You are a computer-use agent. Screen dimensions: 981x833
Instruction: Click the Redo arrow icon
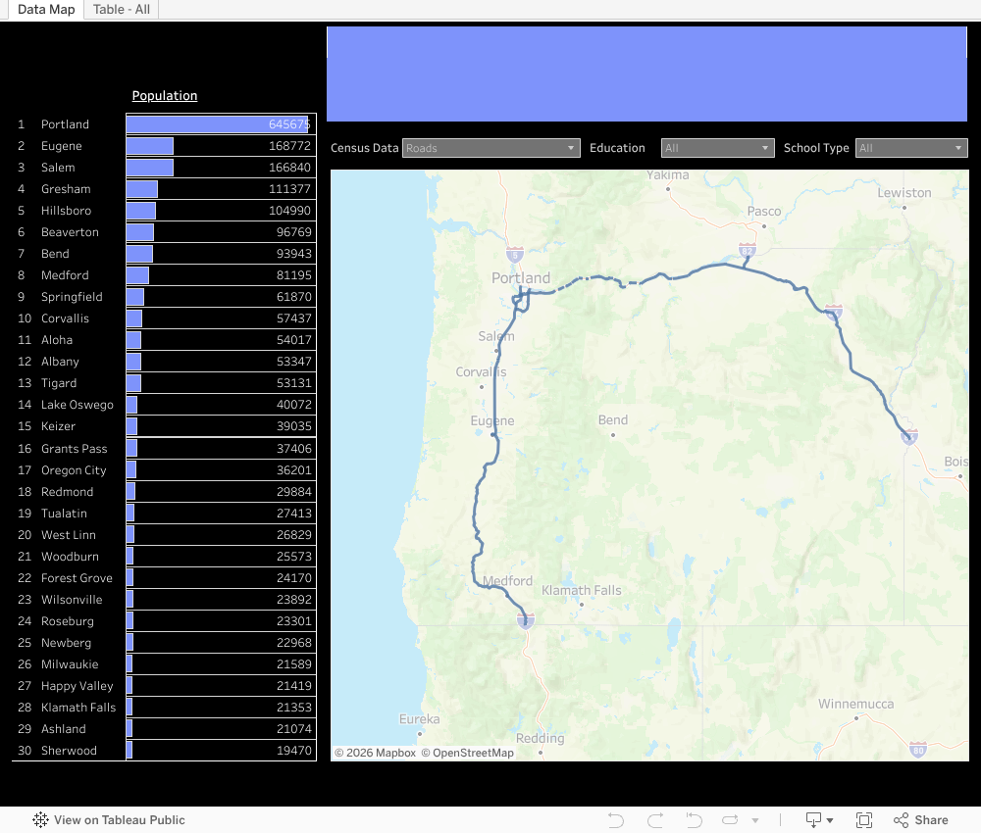654,819
